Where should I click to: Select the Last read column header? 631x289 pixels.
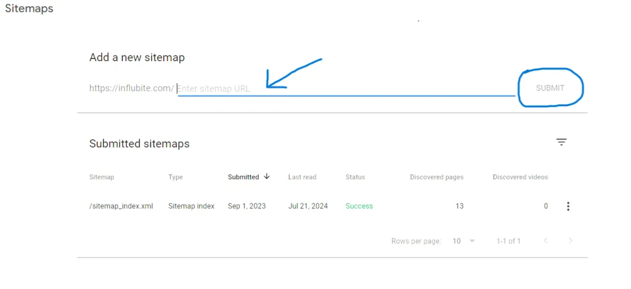click(x=302, y=177)
